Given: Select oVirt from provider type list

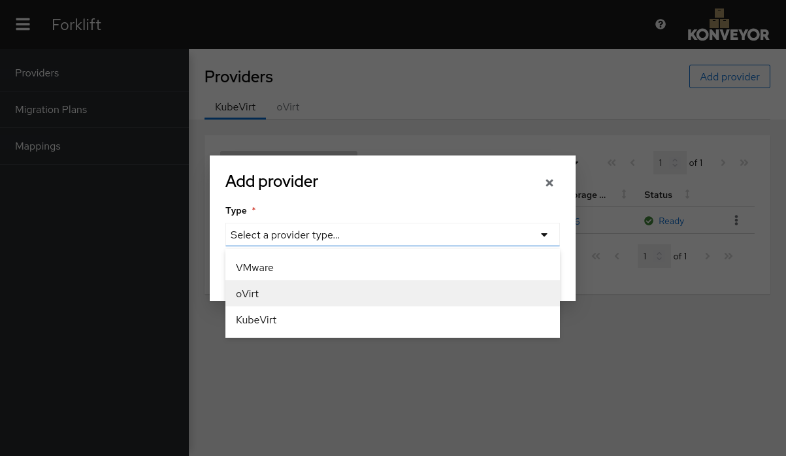Looking at the screenshot, I should (393, 294).
